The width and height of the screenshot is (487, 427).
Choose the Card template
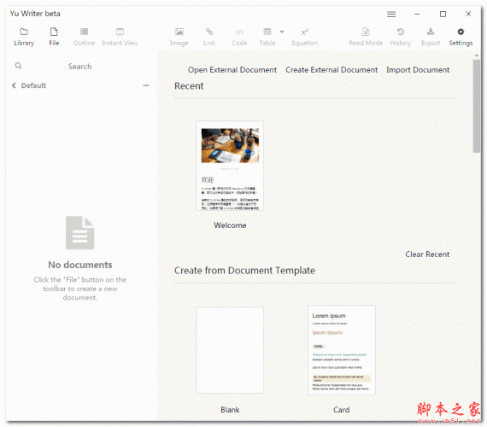pos(342,350)
